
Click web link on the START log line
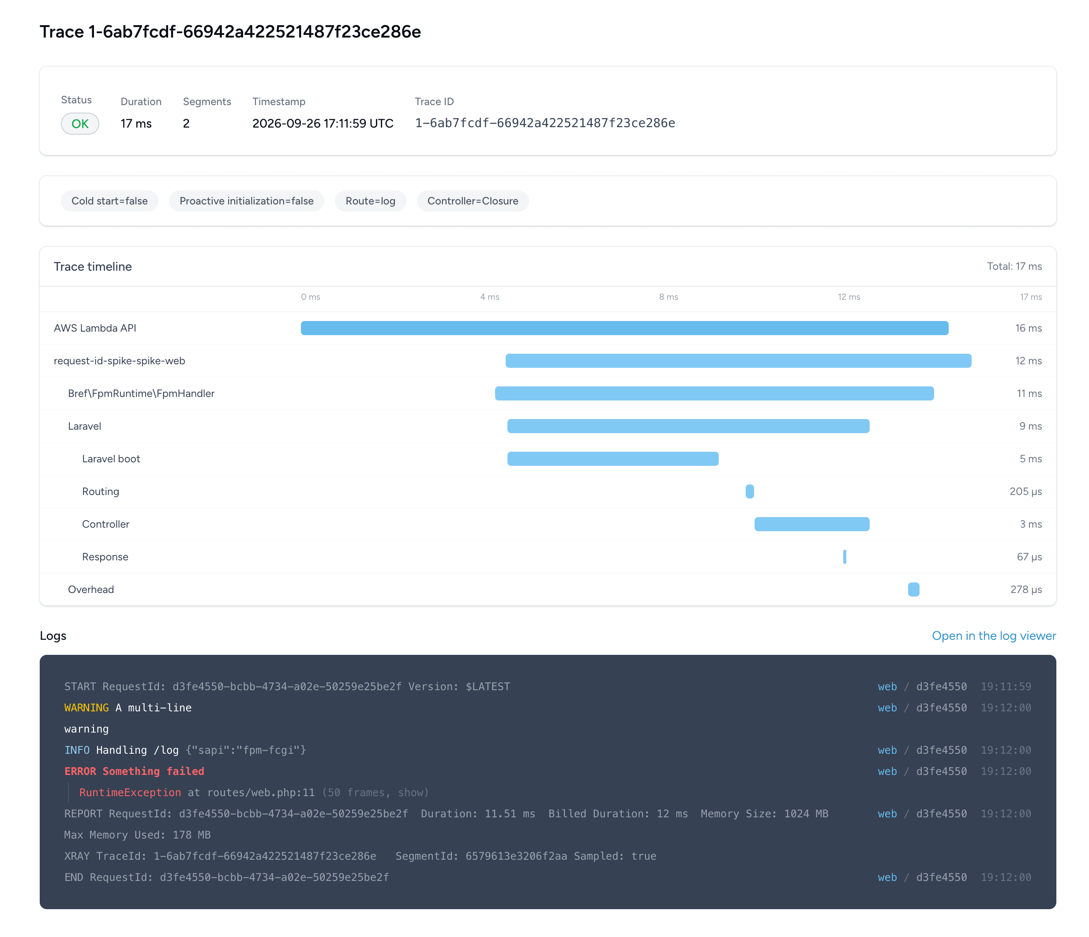tap(887, 686)
